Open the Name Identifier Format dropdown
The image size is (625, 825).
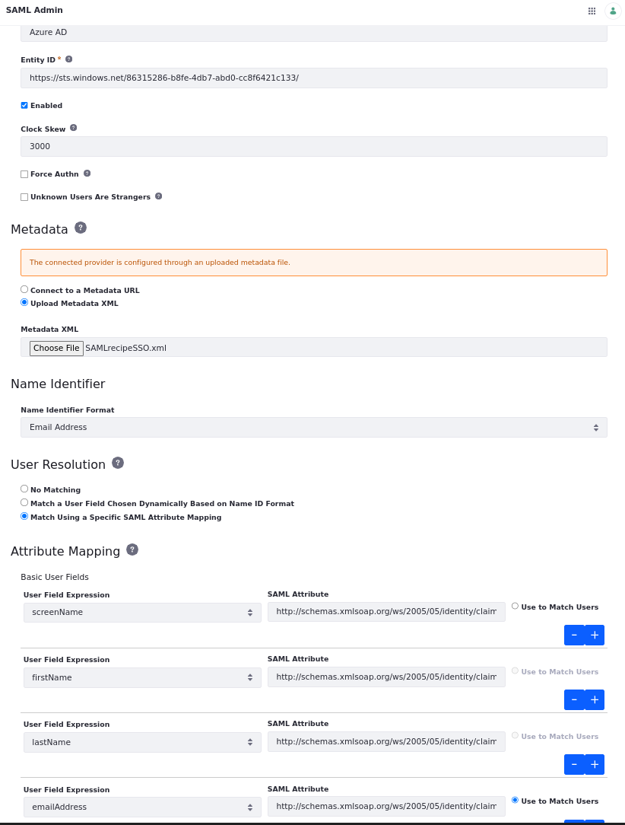pyautogui.click(x=313, y=428)
